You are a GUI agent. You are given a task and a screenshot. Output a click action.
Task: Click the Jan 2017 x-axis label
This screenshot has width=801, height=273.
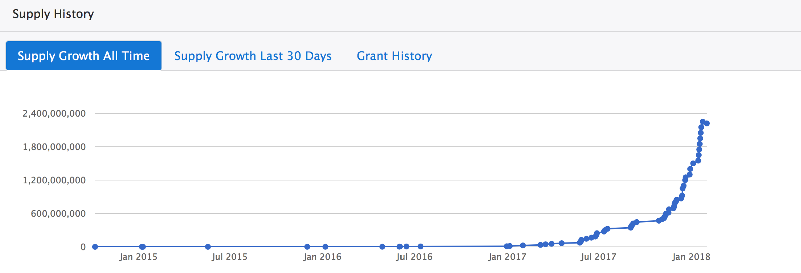507,257
